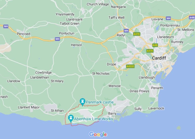
Task: Click the Aberthaw Lime Works pin icon
Action: [x=71, y=119]
